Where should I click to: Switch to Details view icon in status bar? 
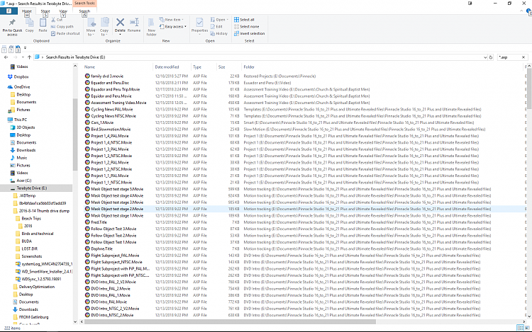(520, 328)
